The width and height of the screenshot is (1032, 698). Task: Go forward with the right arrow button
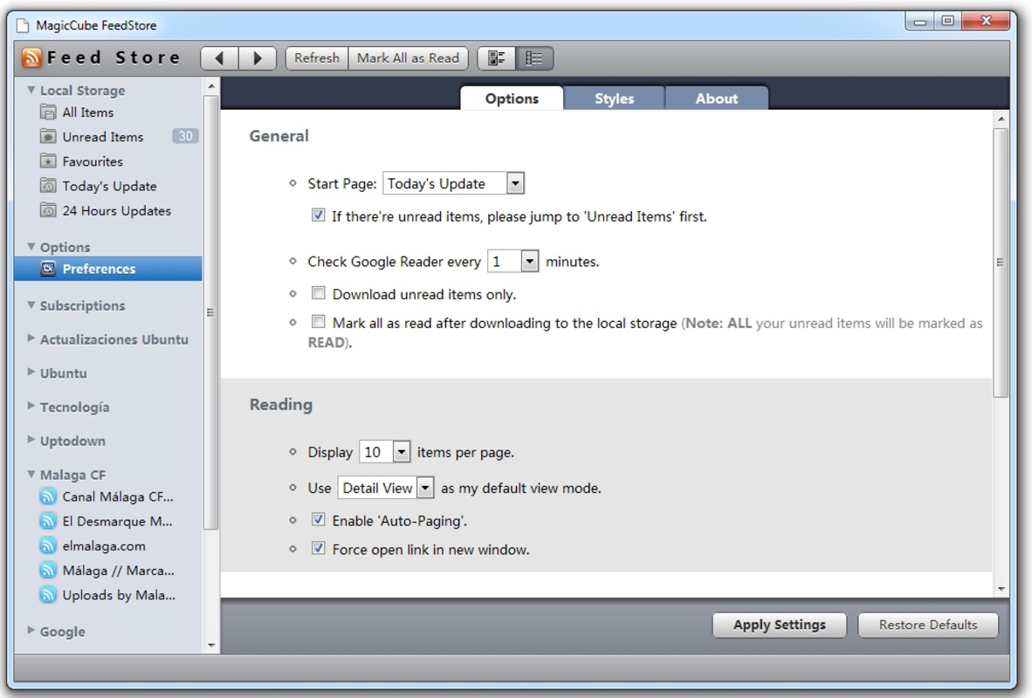tap(258, 58)
